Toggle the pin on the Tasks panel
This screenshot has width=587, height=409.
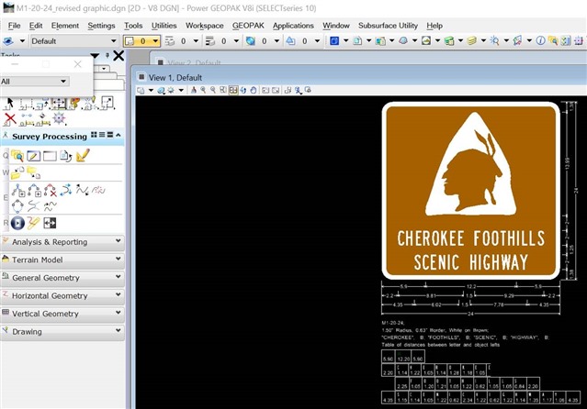tap(107, 56)
